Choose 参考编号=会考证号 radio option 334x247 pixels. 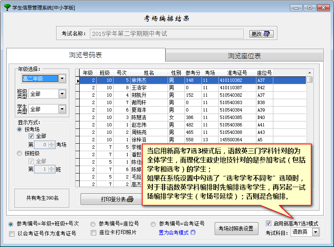[154, 224]
